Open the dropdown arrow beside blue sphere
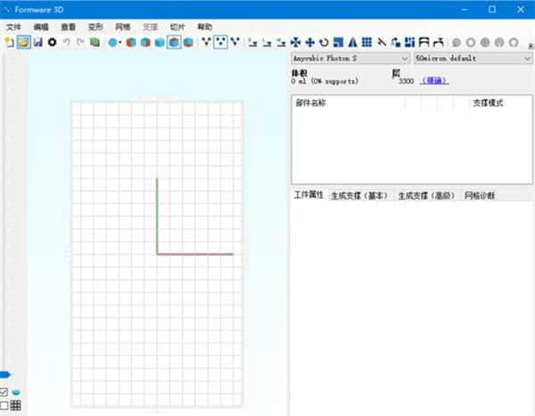The height and width of the screenshot is (416, 535). pos(121,42)
